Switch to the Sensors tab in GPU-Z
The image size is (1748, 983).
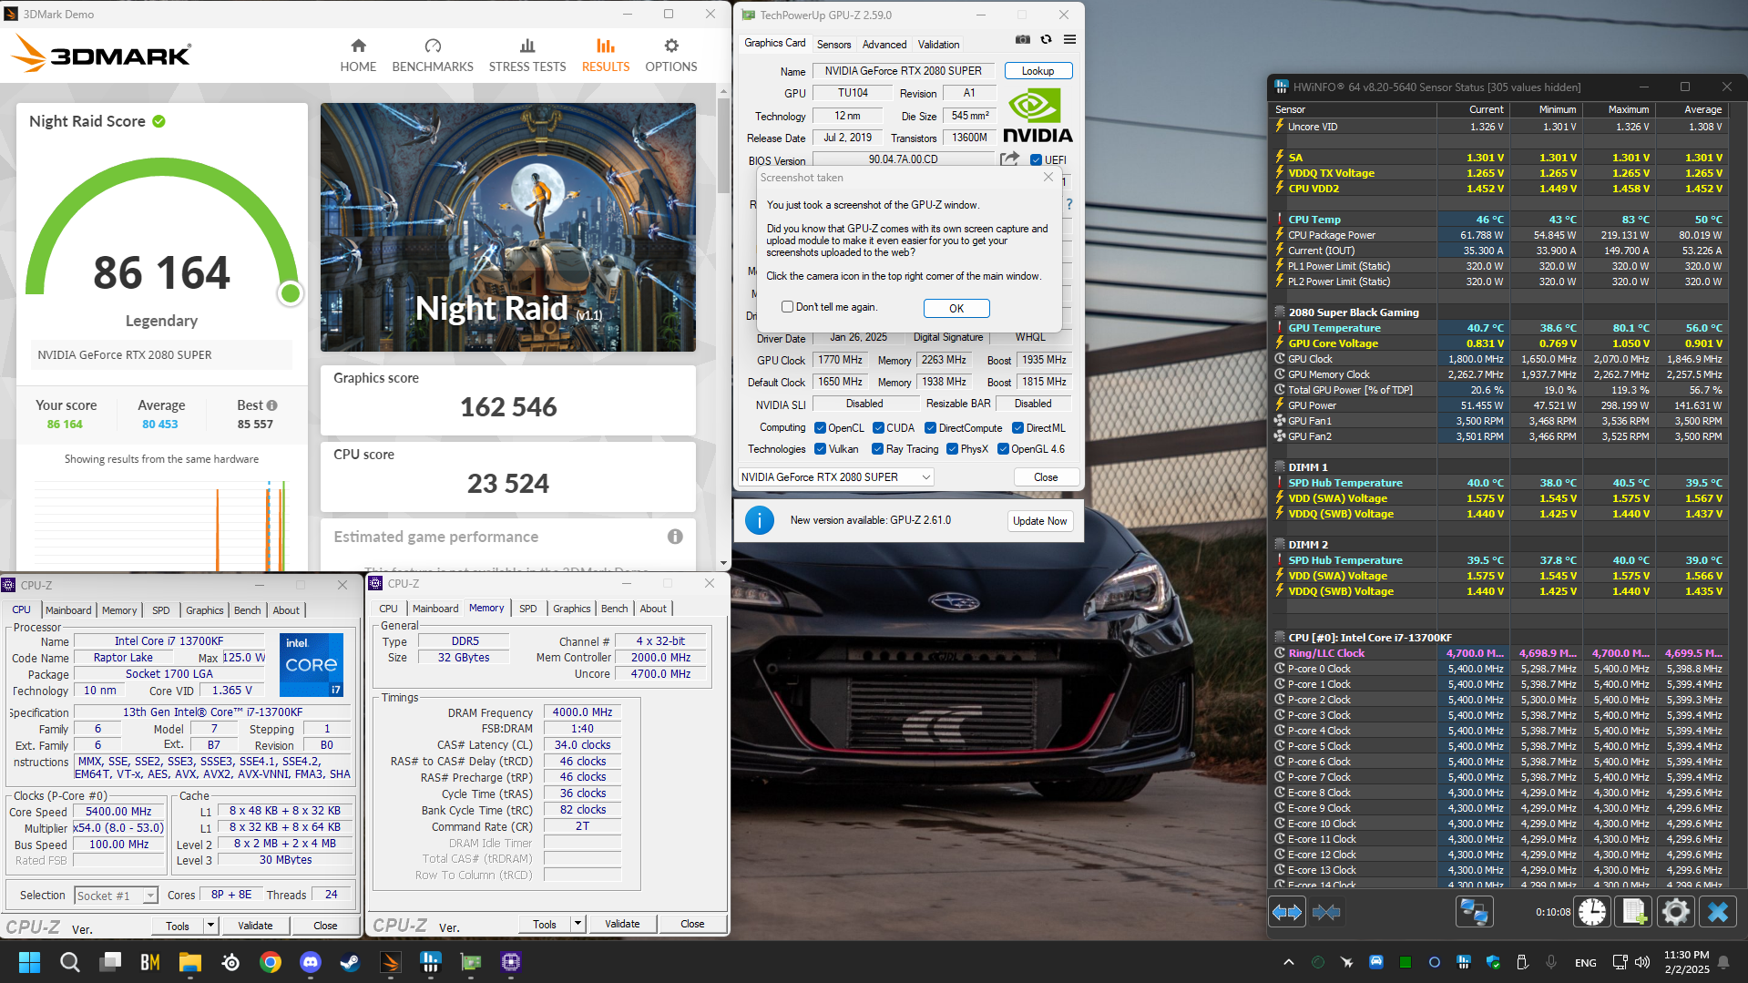(x=833, y=44)
